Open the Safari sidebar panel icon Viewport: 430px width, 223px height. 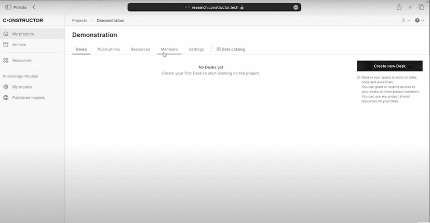pos(8,7)
